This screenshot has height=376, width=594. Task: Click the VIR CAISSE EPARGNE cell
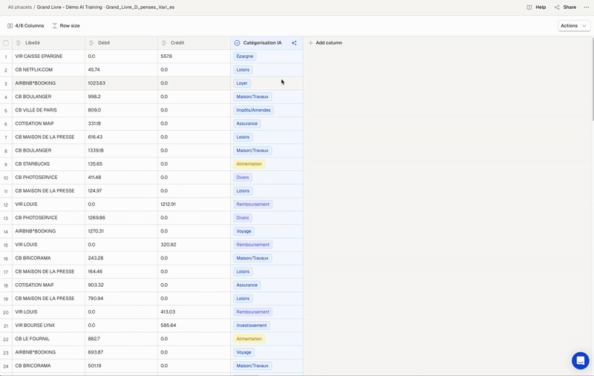click(x=48, y=56)
